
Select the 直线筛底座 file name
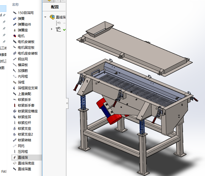26,163
